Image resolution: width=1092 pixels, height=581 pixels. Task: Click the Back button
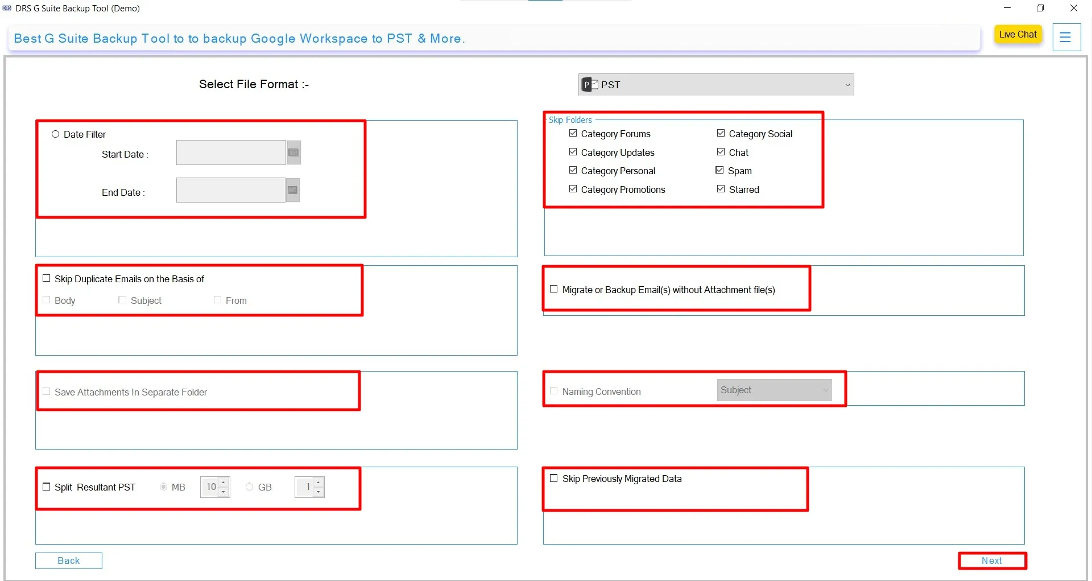pos(69,561)
